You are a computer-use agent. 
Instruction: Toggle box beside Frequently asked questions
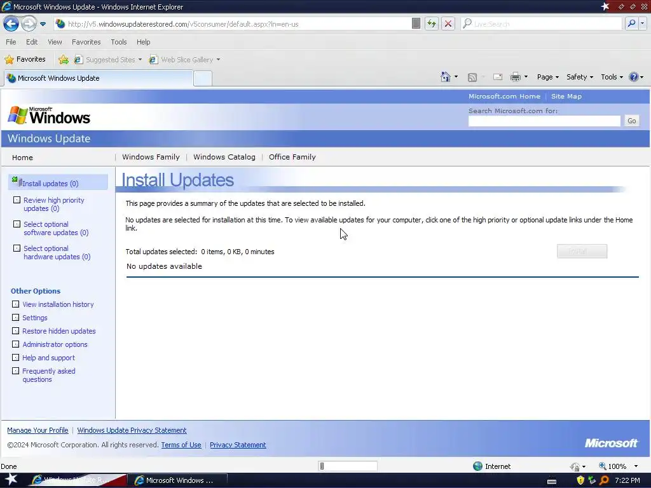(x=15, y=370)
